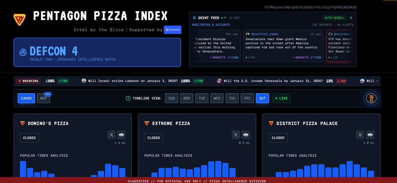The width and height of the screenshot is (397, 183).
Task: Click the 1.4 mi distance on the Domino's card
Action: coord(120,143)
